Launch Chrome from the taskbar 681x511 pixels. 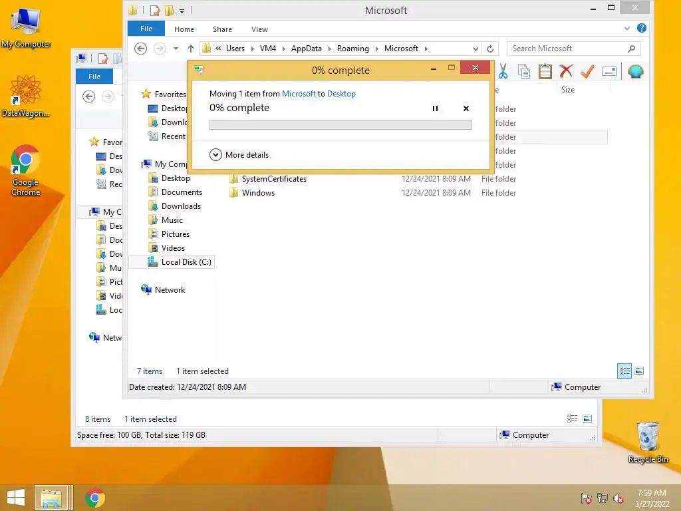click(x=94, y=498)
